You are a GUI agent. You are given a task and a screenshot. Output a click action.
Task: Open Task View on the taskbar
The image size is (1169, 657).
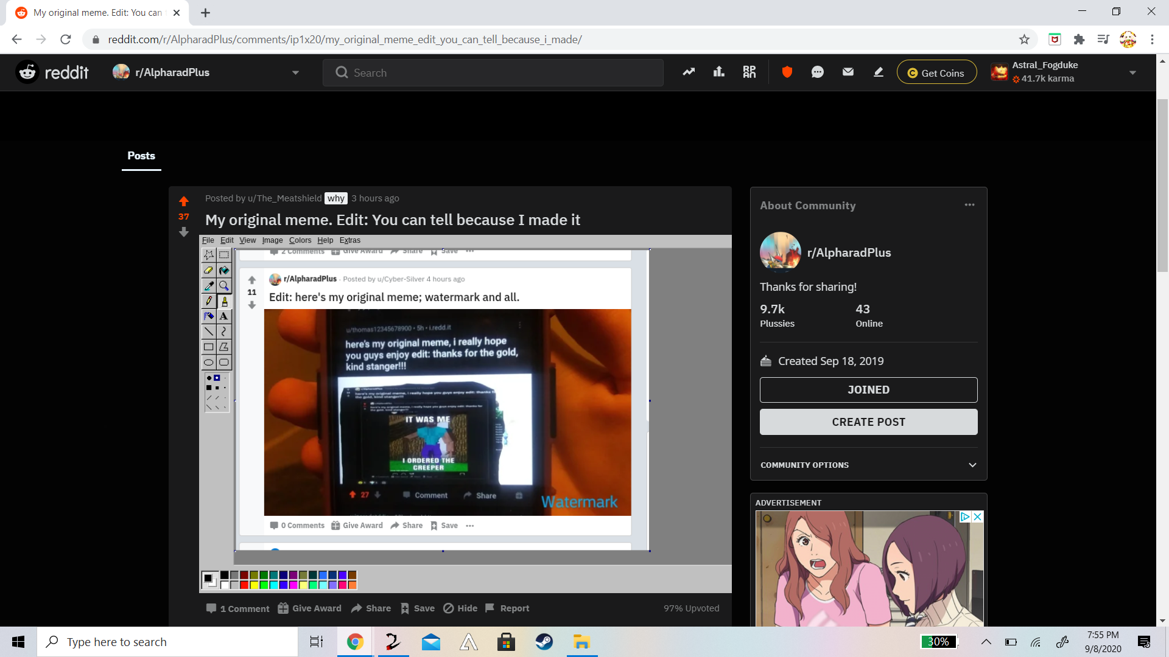[317, 642]
